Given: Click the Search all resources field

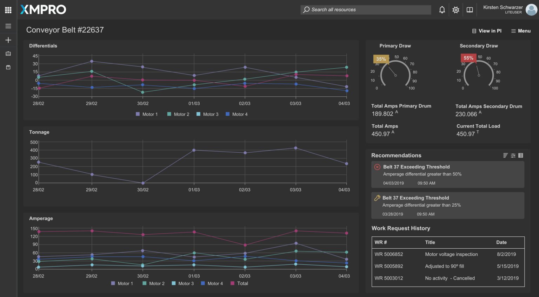Looking at the screenshot, I should (366, 10).
